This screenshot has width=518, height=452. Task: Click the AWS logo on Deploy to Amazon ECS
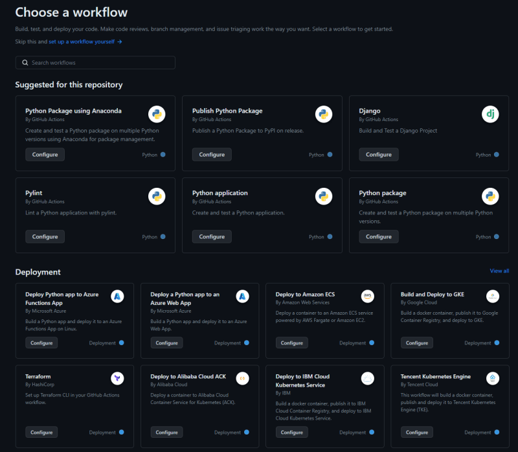tap(367, 297)
